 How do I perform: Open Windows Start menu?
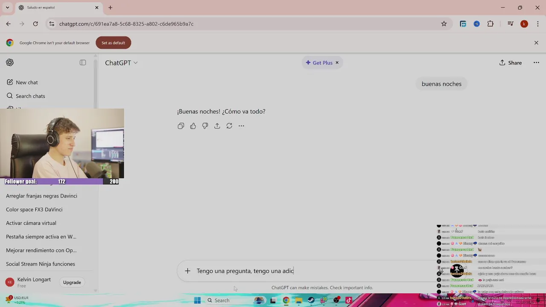click(197, 301)
